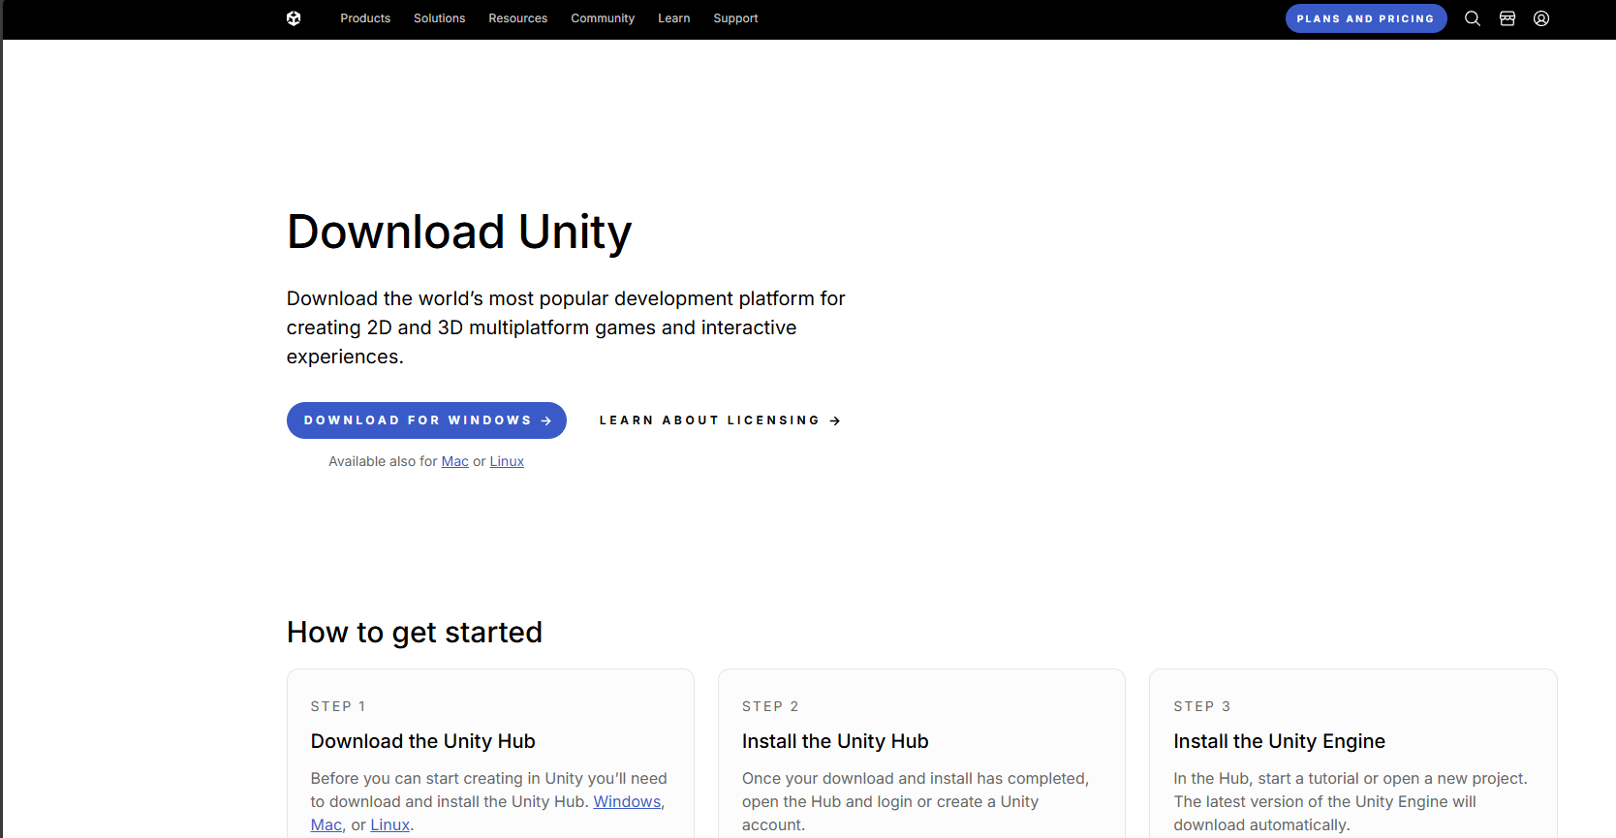Screen dimensions: 1616x838
Task: Click the STEP 2 label
Action: click(770, 706)
